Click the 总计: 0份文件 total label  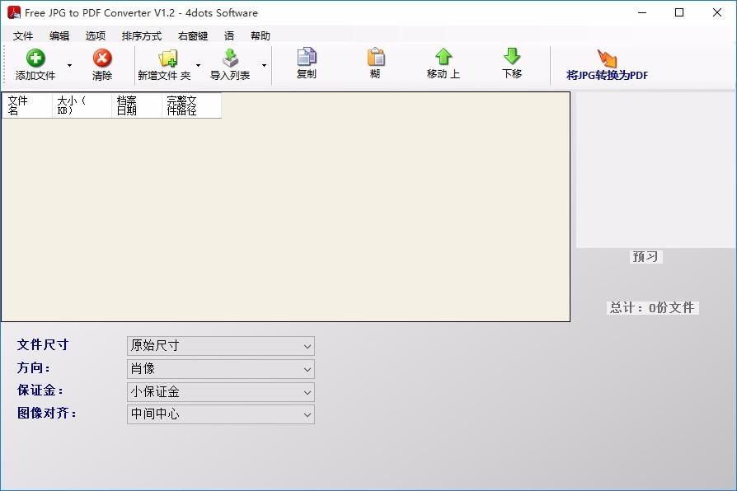pyautogui.click(x=652, y=308)
